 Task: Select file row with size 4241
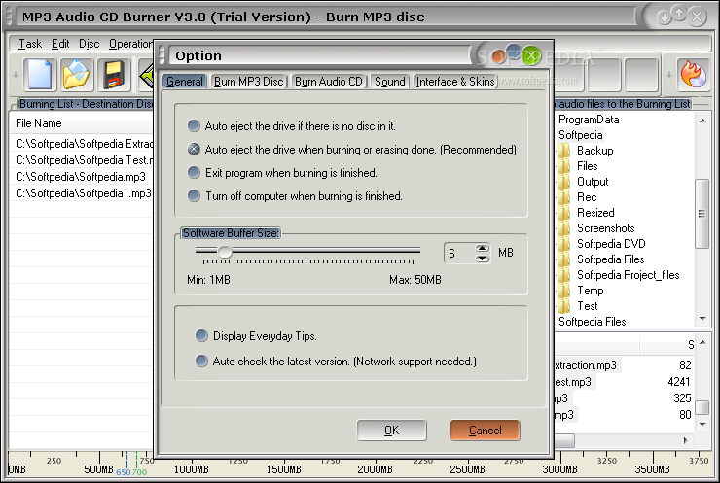click(625, 382)
